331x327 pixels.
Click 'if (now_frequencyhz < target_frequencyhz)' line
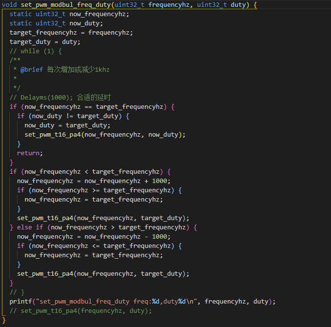click(90, 172)
